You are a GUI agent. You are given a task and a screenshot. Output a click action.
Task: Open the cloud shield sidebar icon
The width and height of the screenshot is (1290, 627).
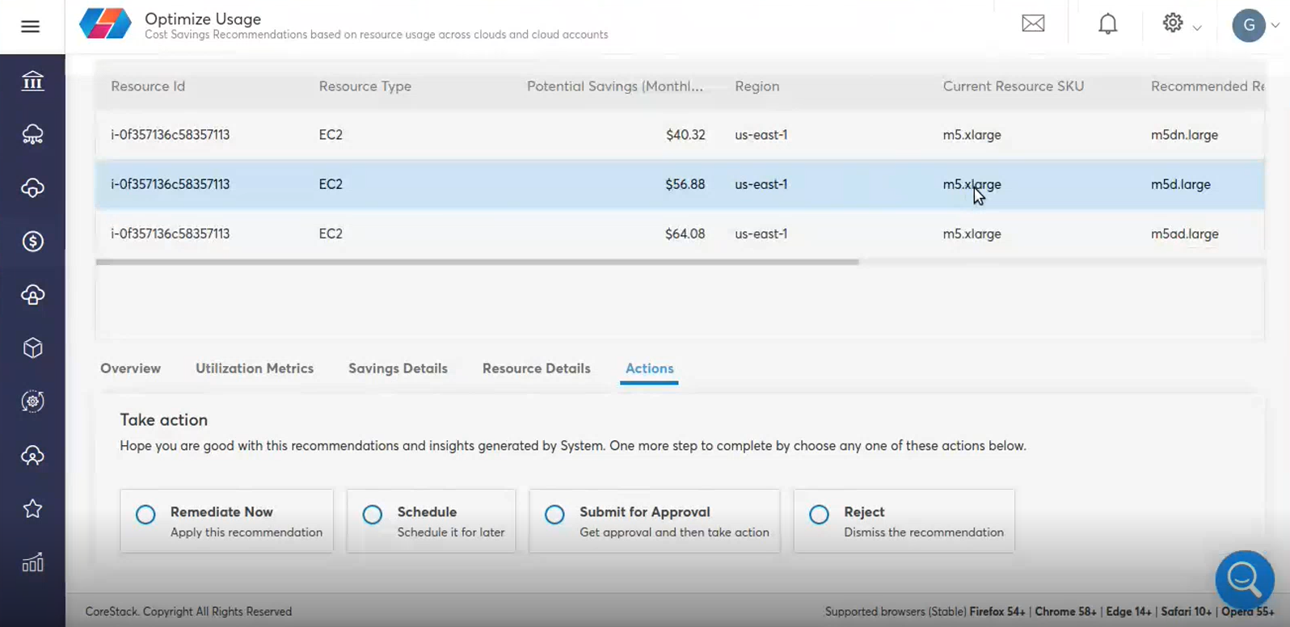(32, 187)
